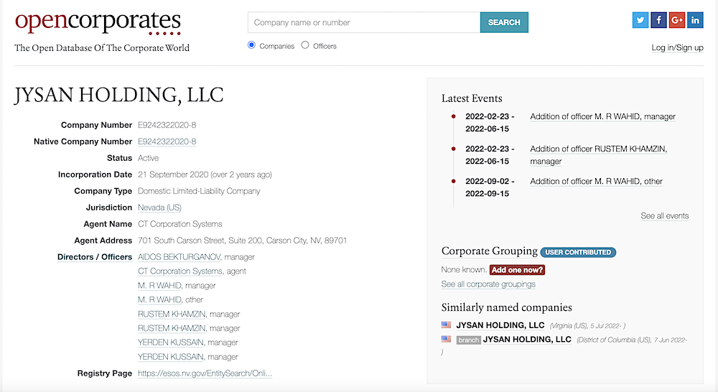Select the Similarly named companies heading
Image resolution: width=718 pixels, height=392 pixels.
(506, 307)
